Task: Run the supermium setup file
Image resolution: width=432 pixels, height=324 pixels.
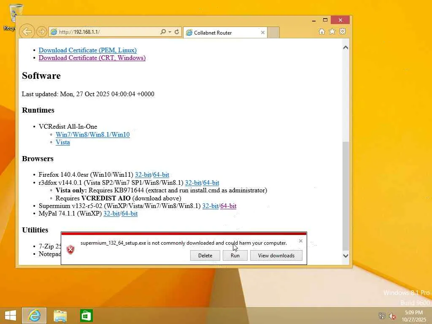Action: (x=235, y=255)
